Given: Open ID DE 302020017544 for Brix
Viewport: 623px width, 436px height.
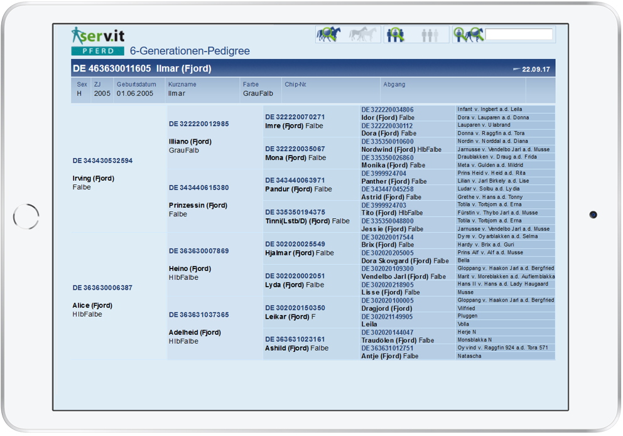Looking at the screenshot, I should [387, 237].
